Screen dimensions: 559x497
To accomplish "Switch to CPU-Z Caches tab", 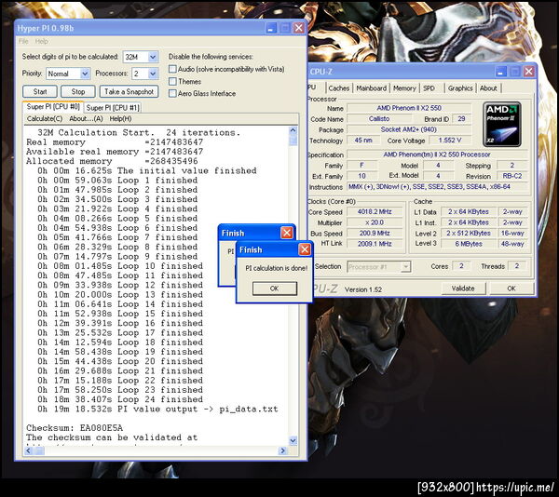I will (339, 88).
